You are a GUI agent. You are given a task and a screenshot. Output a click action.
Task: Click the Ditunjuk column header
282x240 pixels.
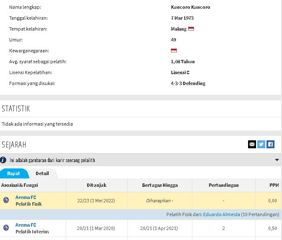pos(96,185)
